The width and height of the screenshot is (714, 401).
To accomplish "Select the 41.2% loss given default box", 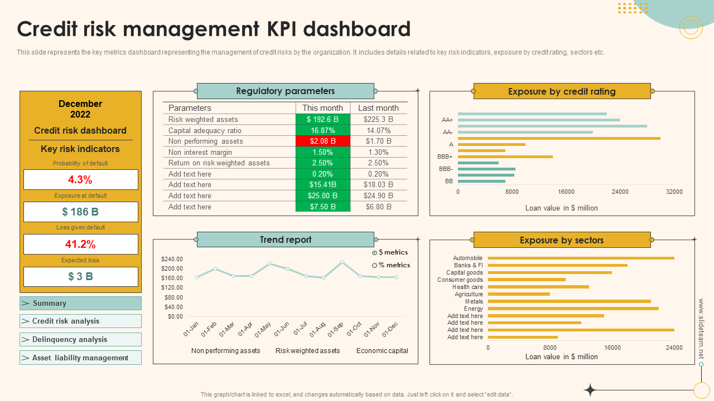I will [80, 244].
